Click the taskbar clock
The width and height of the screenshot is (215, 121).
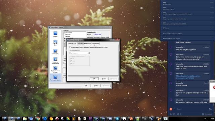(x=212, y=119)
